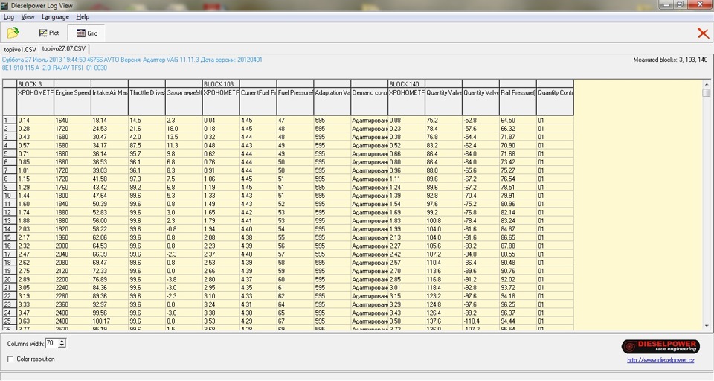
Task: Select the CurrentFuel column header
Action: pos(258,101)
